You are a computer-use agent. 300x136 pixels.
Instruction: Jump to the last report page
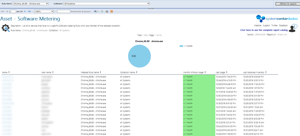pos(29,11)
